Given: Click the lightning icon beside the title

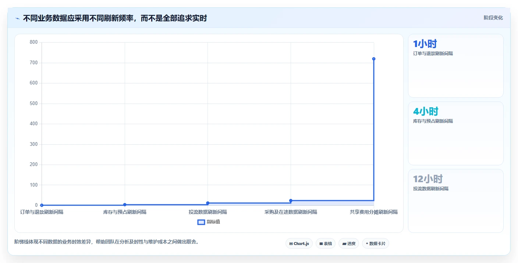Looking at the screenshot, I should tap(17, 18).
